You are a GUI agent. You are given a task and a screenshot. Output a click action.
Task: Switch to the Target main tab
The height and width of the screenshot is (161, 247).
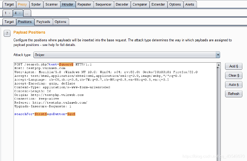9,4
